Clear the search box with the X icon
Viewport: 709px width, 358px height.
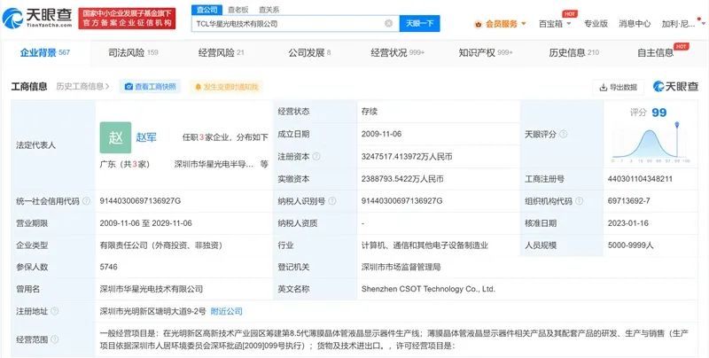pos(388,24)
